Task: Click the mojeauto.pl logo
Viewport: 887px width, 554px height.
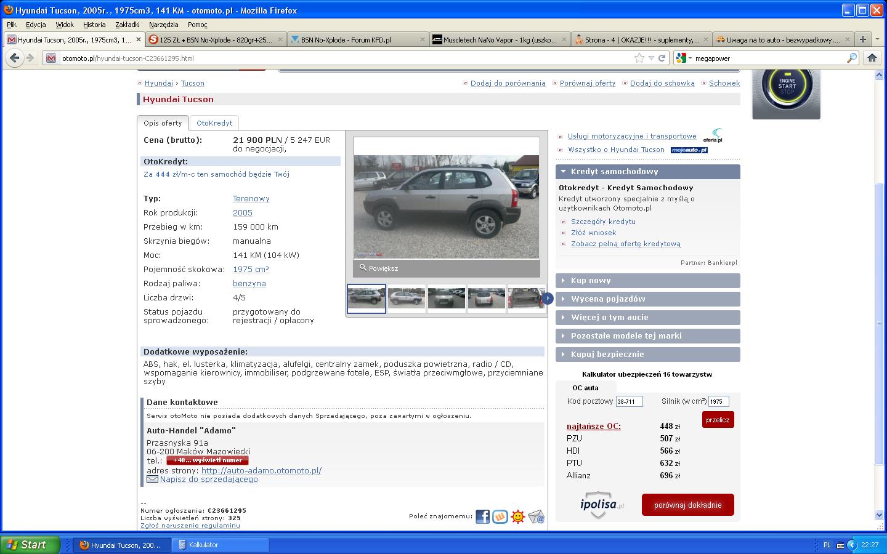Action: pos(689,150)
